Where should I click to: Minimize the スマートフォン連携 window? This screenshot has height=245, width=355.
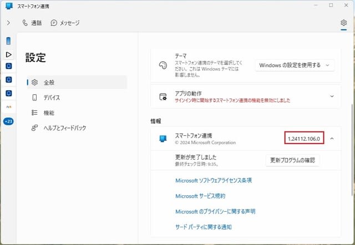point(316,5)
